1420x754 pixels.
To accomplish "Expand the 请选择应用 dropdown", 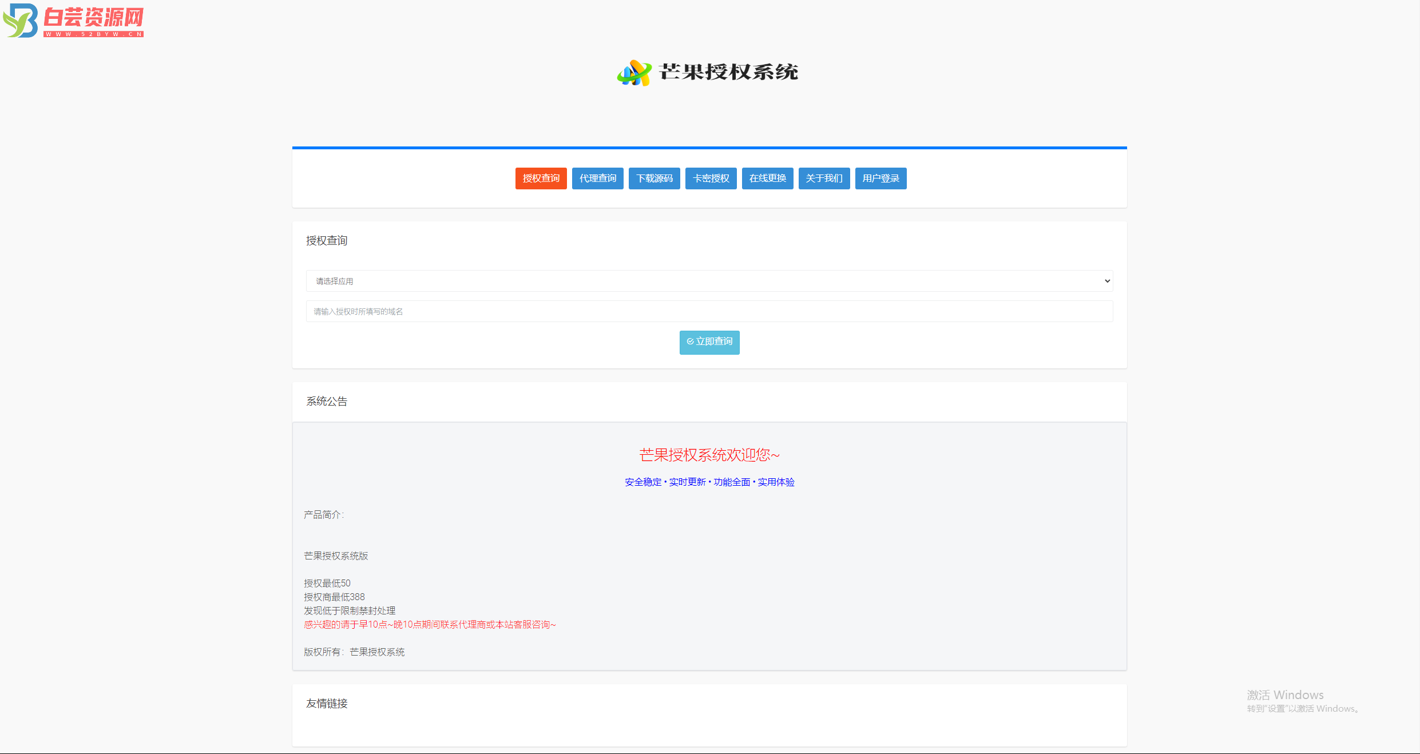I will 709,281.
